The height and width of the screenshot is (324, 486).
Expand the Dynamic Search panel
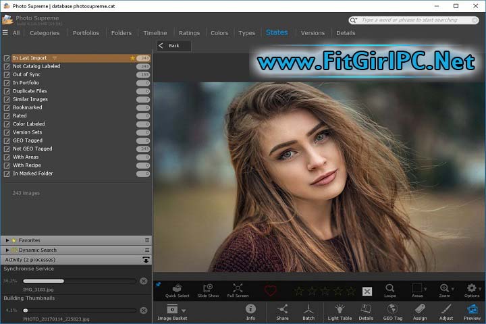point(7,250)
